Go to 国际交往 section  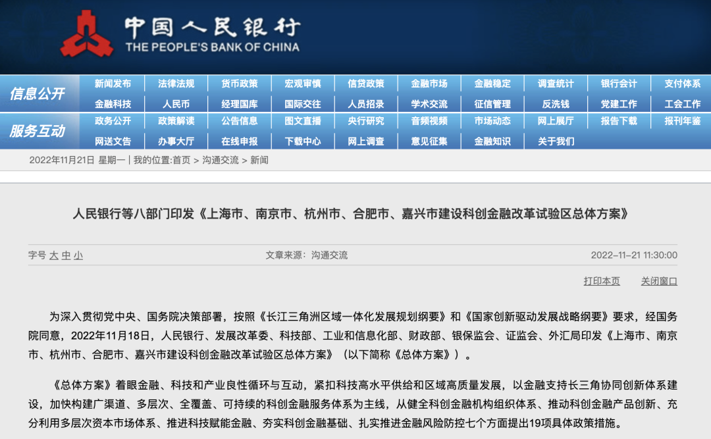pos(302,104)
